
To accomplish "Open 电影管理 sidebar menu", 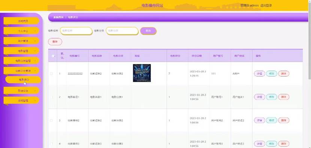I will 21,51.
